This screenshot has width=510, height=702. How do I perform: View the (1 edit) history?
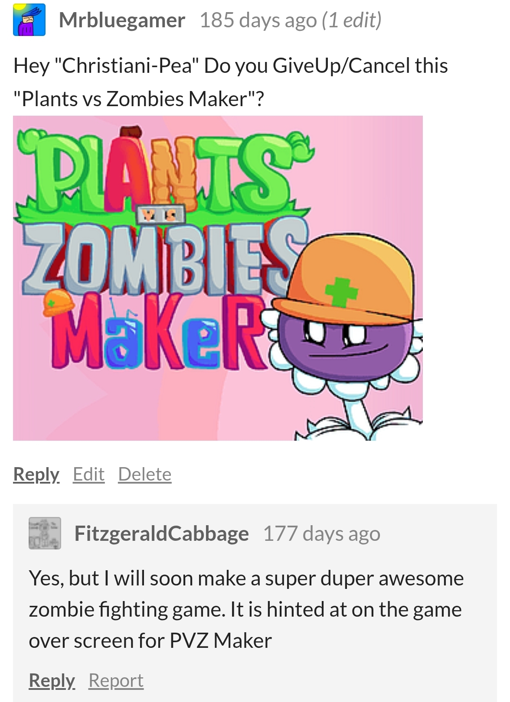coord(352,20)
